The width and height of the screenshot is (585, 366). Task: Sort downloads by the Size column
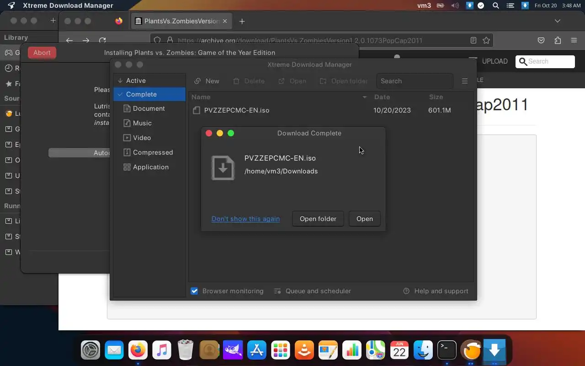pos(436,97)
